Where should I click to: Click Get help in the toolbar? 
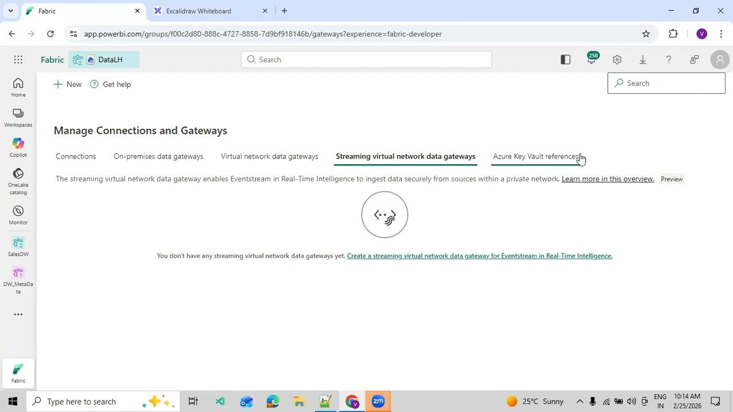(111, 84)
